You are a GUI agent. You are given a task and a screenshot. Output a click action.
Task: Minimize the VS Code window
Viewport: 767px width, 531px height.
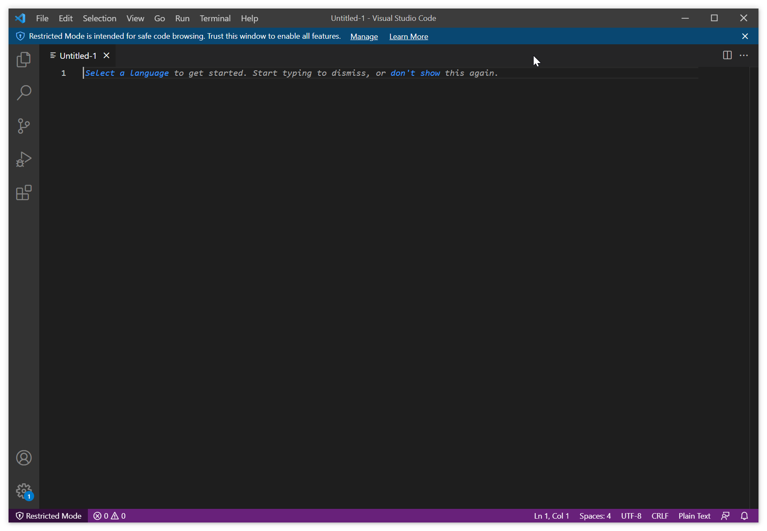[x=685, y=18]
